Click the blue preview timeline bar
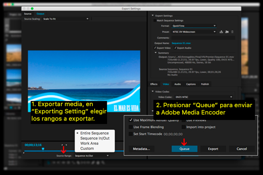Screen dimensions: 263x175 pos(74,151)
